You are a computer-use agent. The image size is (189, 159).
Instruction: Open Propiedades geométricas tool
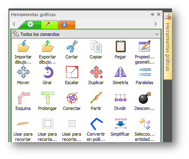tap(144, 46)
